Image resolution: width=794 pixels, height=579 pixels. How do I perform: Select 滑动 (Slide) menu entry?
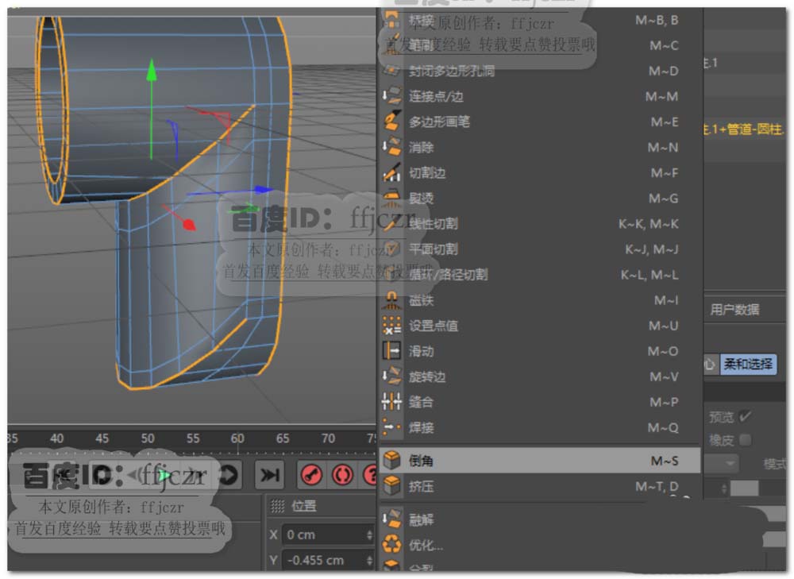pyautogui.click(x=540, y=351)
